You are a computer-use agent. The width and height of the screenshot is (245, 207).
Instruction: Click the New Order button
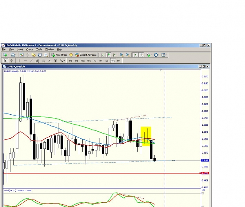pos(59,55)
